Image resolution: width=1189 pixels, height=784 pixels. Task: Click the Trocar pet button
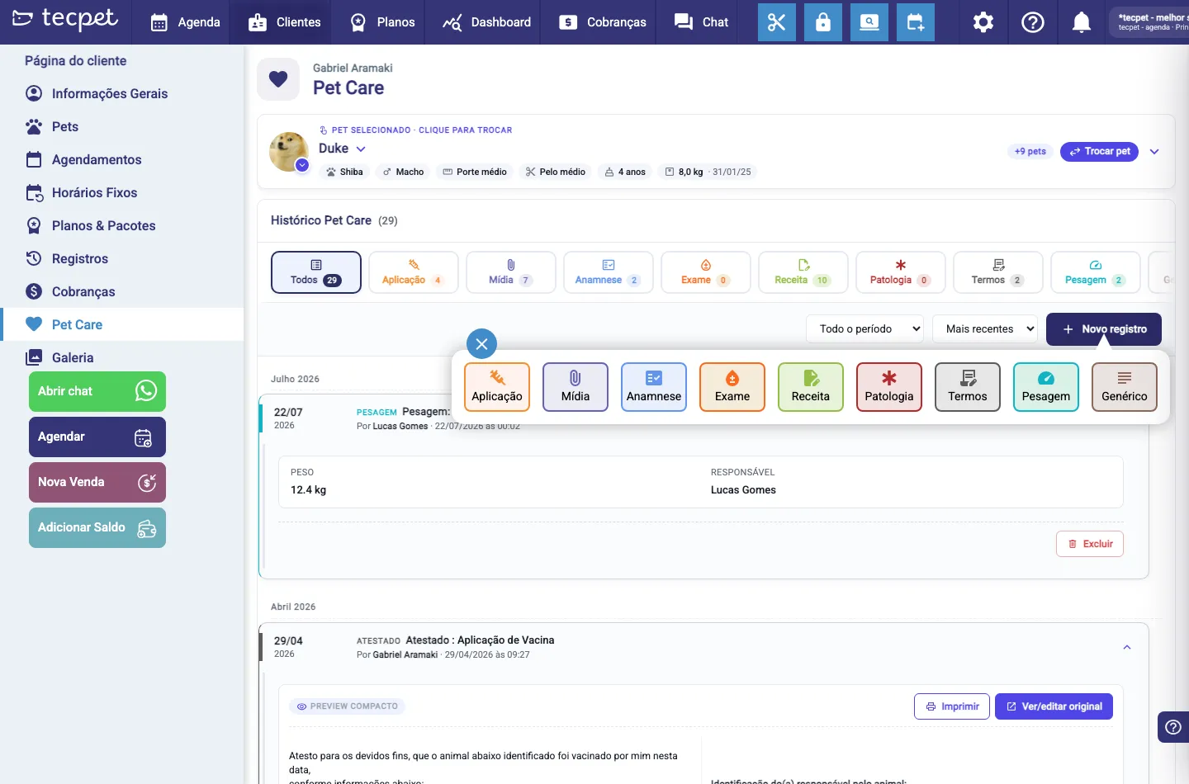[x=1099, y=151]
